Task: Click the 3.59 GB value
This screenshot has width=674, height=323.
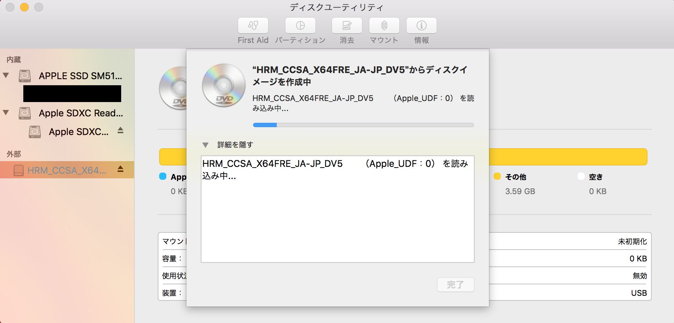Action: click(520, 191)
